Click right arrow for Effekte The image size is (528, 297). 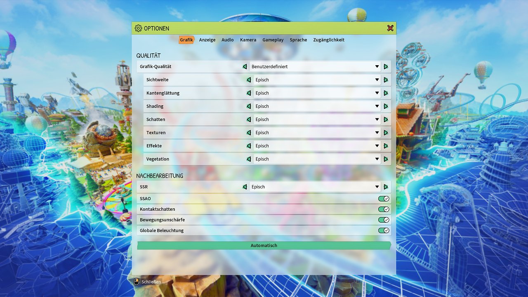386,146
